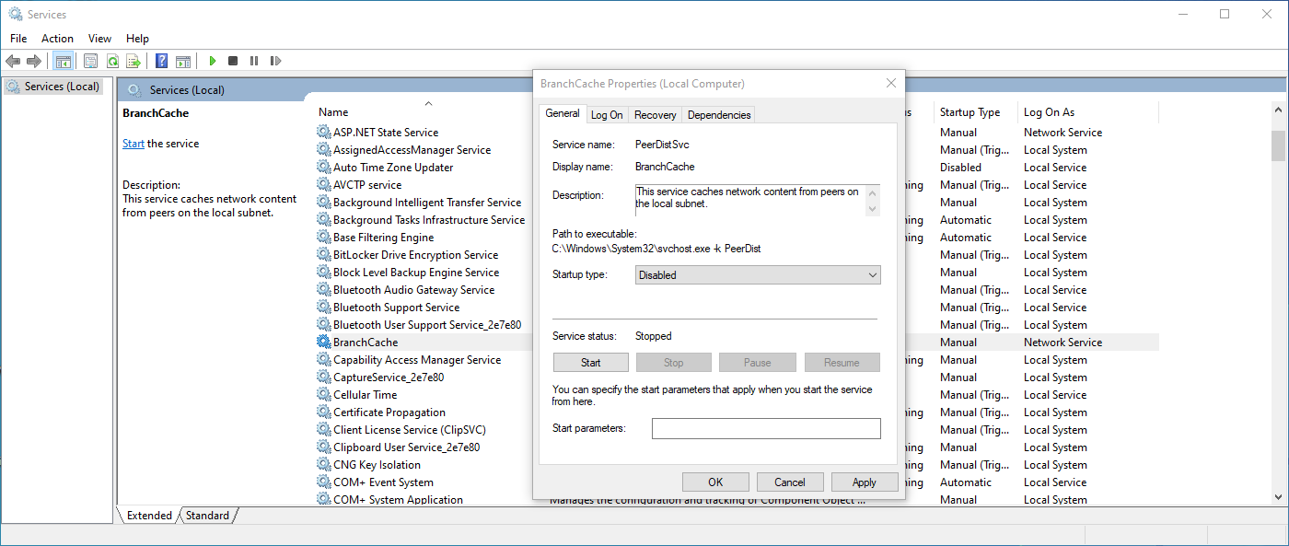This screenshot has height=546, width=1289.
Task: Click the Restart service toolbar icon
Action: coord(275,61)
